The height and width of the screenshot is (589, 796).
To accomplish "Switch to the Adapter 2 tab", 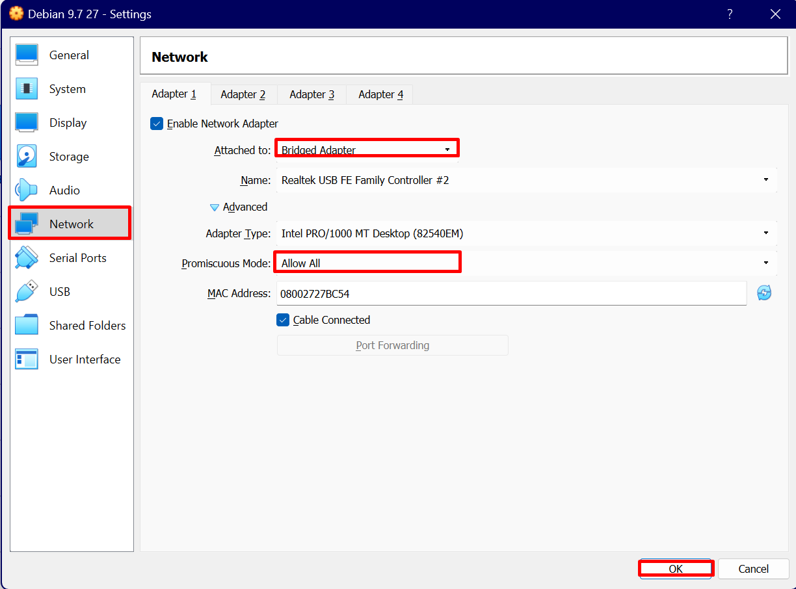I will click(243, 94).
